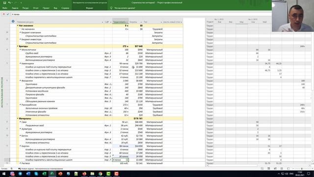Open the notification center icon
314x177 pixels.
(309, 174)
